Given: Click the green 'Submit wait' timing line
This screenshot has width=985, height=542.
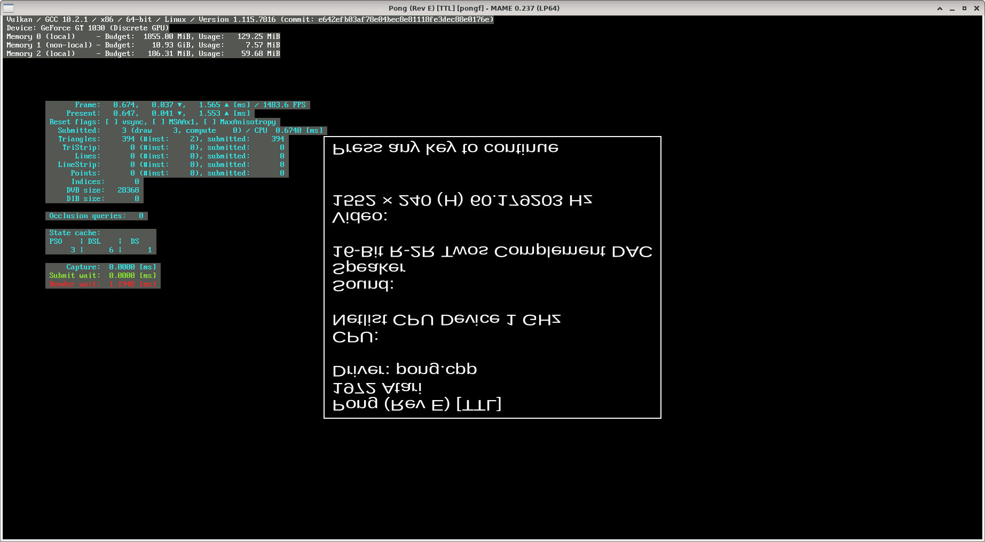Looking at the screenshot, I should click(103, 276).
